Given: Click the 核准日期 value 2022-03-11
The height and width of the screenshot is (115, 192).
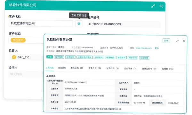Looking at the screenshot, I should tap(70, 102).
